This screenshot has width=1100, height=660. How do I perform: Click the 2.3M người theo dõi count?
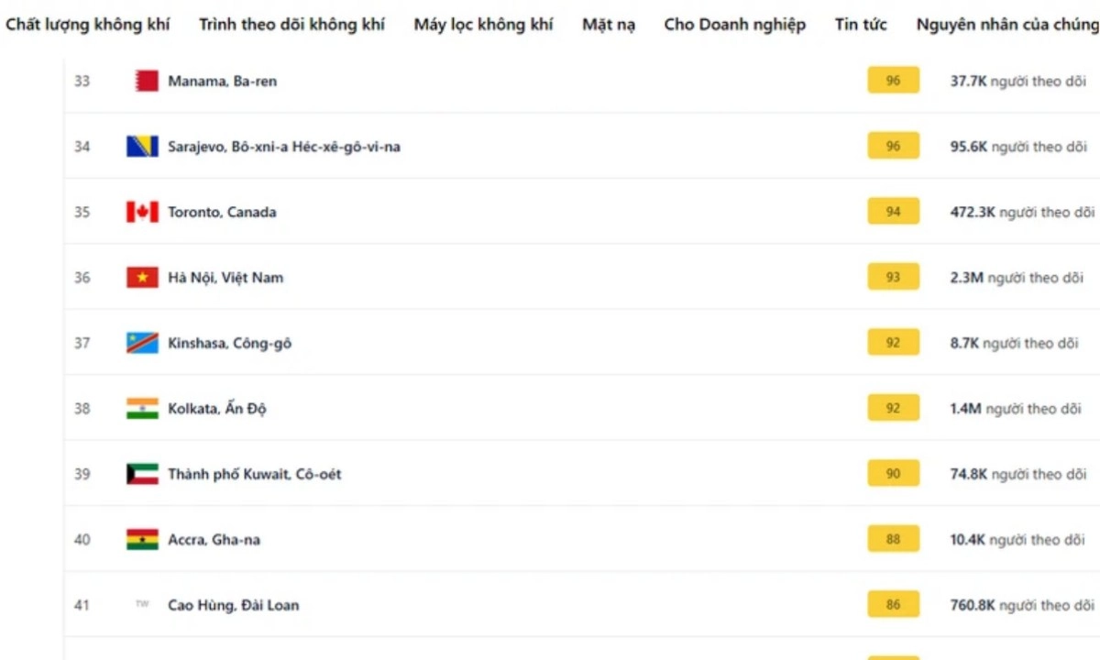point(1017,278)
